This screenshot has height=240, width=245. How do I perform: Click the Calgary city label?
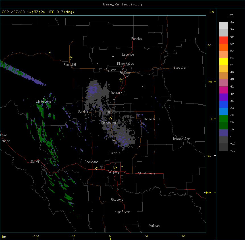[113, 172]
